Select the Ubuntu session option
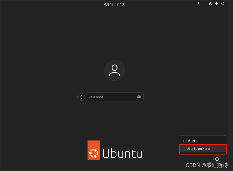Screen dimensions: 233x171 203,141
